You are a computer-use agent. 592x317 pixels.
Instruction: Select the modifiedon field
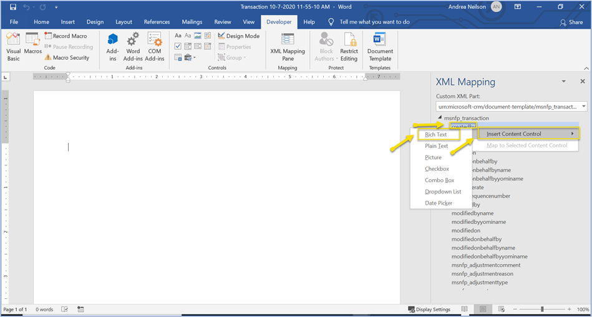click(466, 230)
